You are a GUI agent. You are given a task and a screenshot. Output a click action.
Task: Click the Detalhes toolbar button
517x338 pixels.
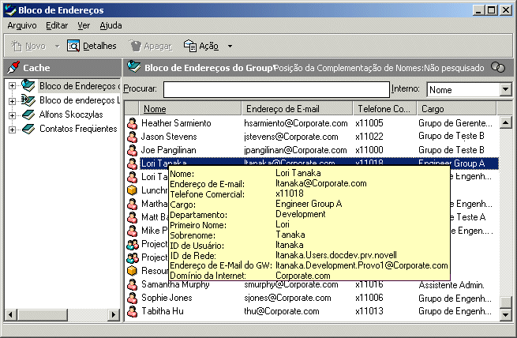(92, 46)
